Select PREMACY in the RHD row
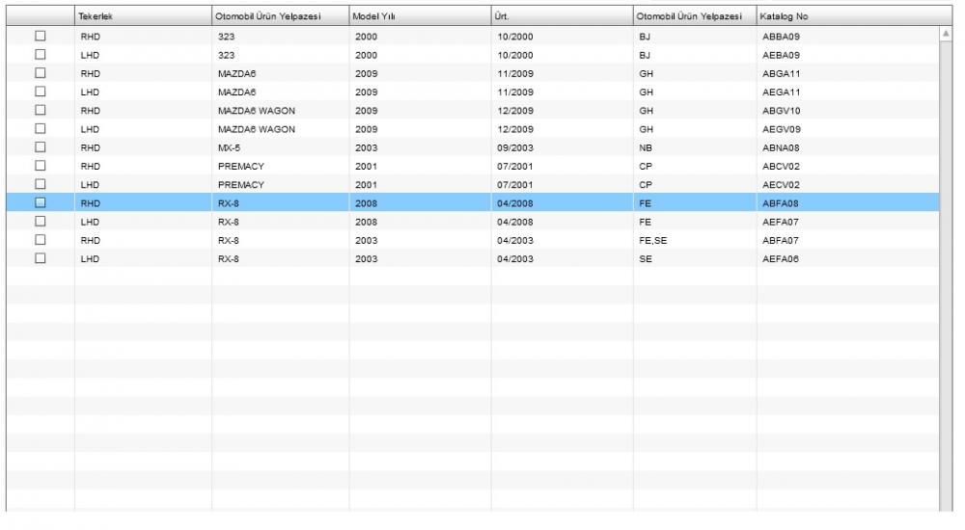Screen dimensions: 965x530 240,166
